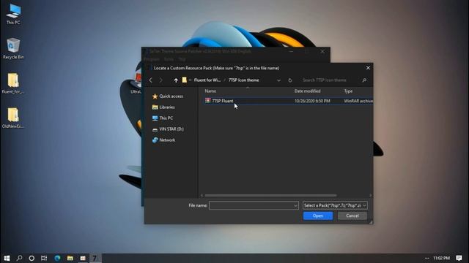Click the Cancel button
This screenshot has height=263, width=469.
point(352,216)
